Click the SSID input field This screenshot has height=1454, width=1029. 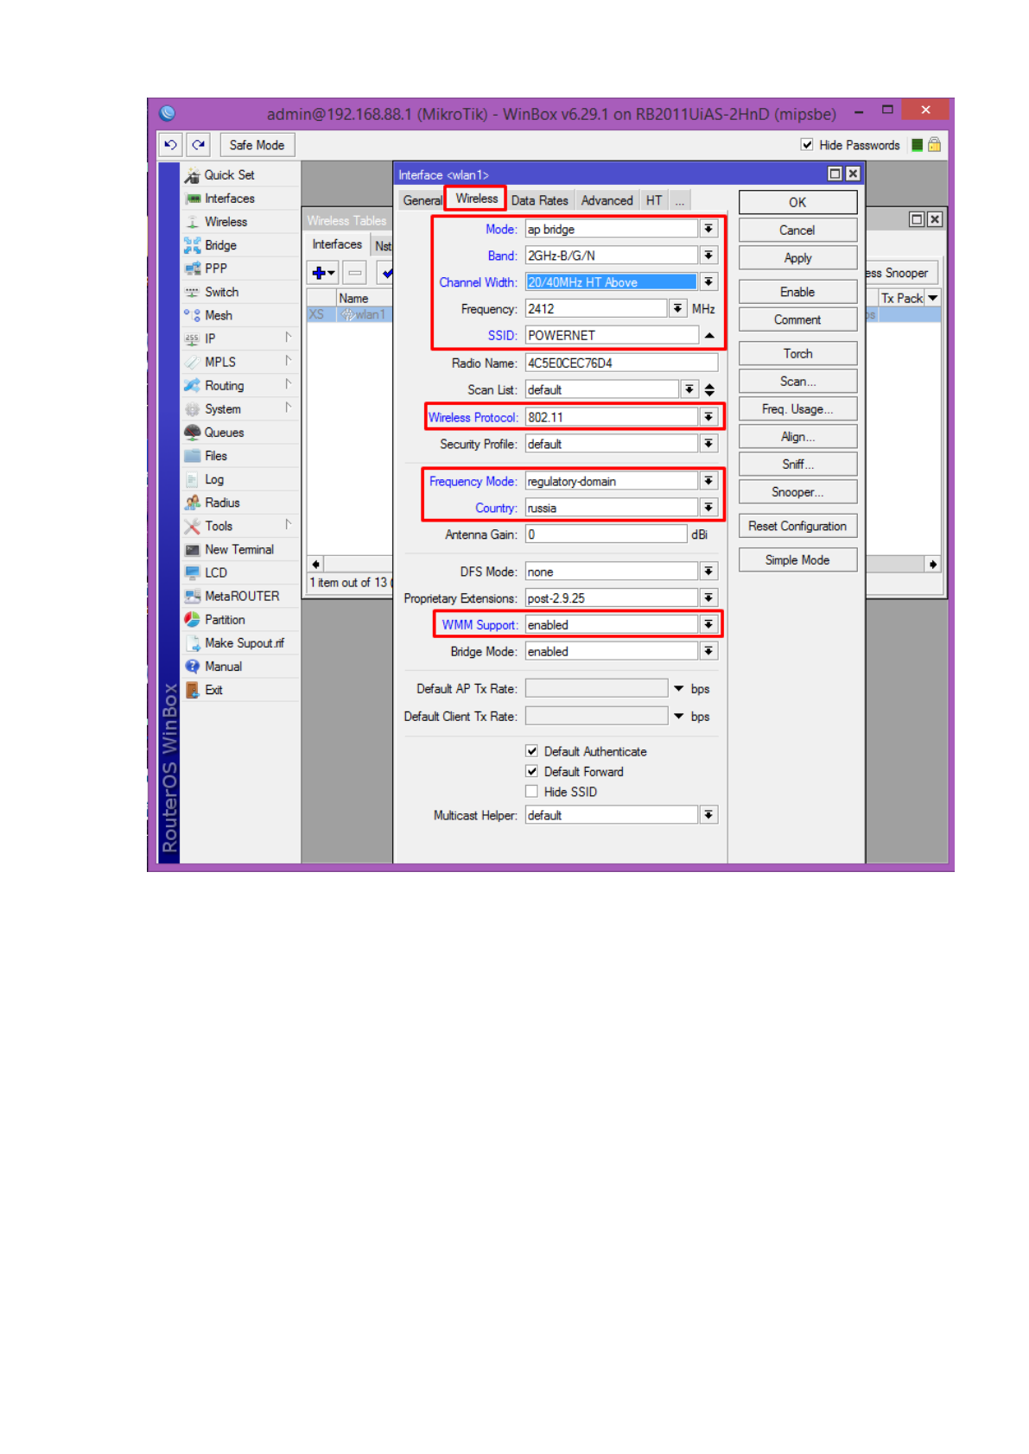pos(612,335)
